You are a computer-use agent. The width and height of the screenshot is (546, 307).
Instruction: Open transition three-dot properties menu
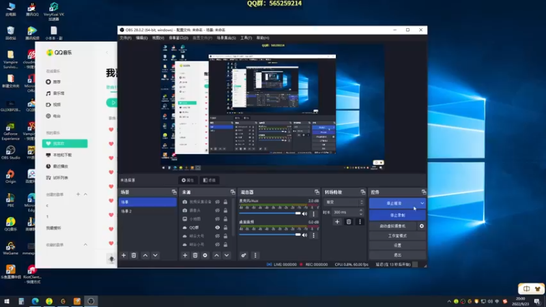click(360, 222)
